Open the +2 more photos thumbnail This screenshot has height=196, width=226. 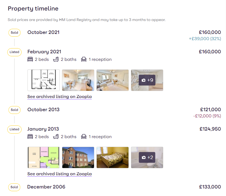tap(147, 157)
